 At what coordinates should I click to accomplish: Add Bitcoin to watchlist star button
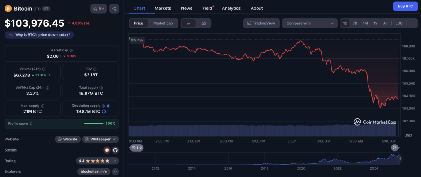(x=99, y=9)
